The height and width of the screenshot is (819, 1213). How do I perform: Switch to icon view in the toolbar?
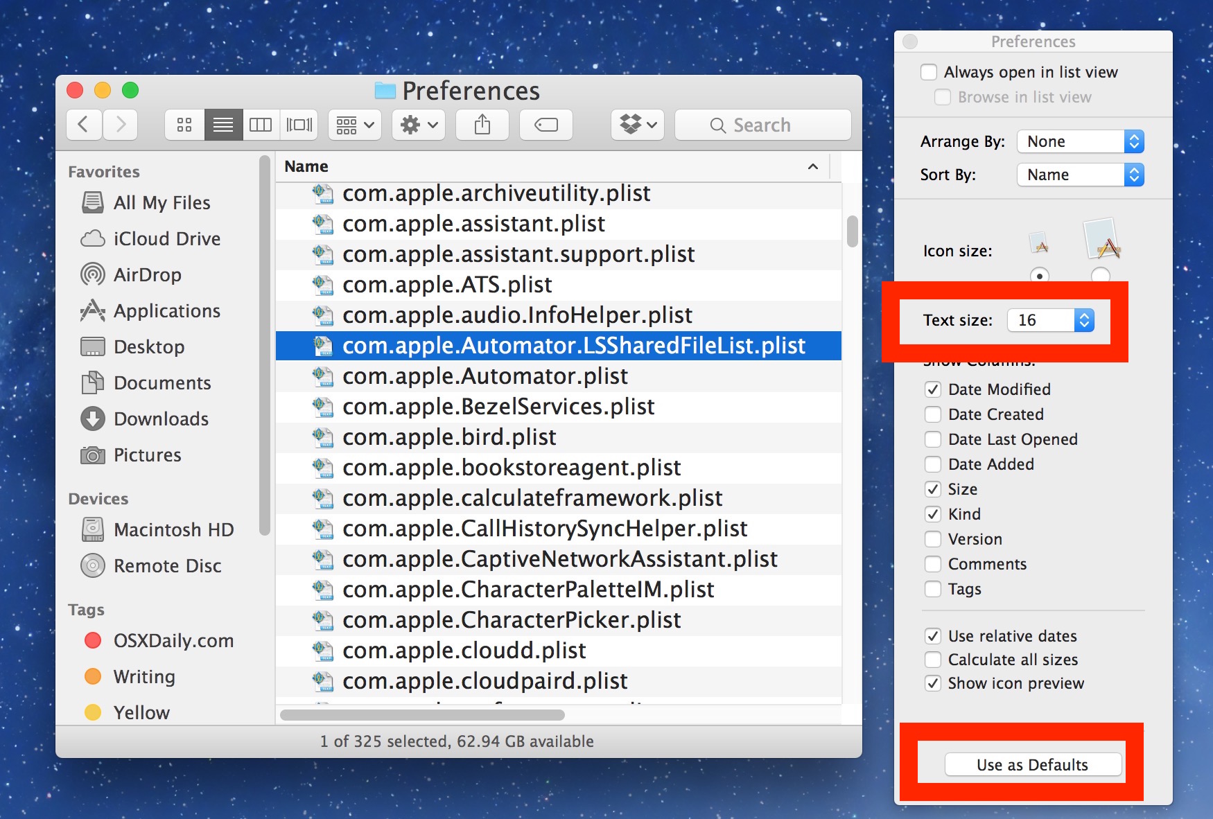pyautogui.click(x=184, y=125)
